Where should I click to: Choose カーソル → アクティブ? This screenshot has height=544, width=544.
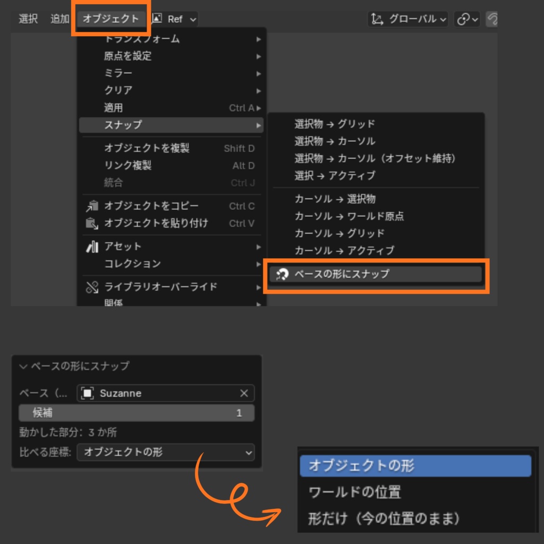coord(376,251)
